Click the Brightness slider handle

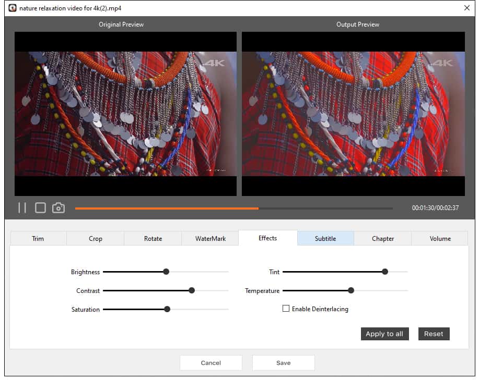tap(166, 272)
